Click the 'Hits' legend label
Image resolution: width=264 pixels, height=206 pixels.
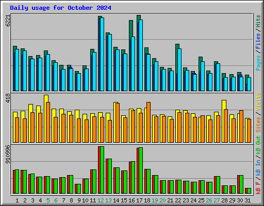point(258,21)
